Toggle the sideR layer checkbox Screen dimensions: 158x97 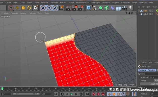point(150,14)
